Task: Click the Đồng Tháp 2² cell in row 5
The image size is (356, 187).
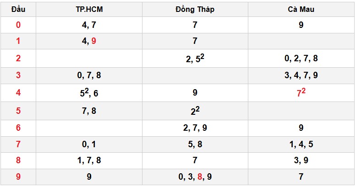Action: pos(195,111)
